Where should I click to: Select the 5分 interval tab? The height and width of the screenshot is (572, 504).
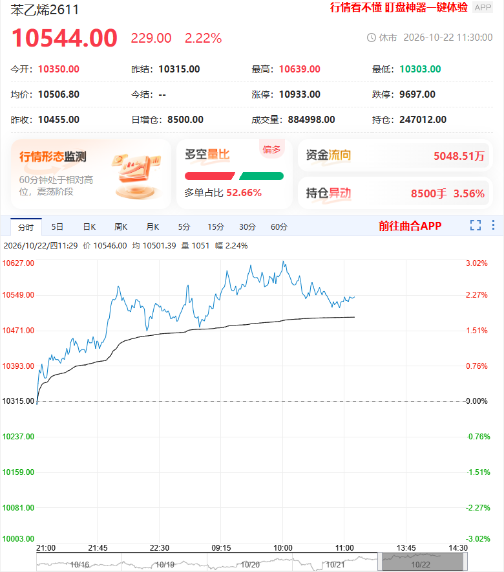(x=184, y=227)
